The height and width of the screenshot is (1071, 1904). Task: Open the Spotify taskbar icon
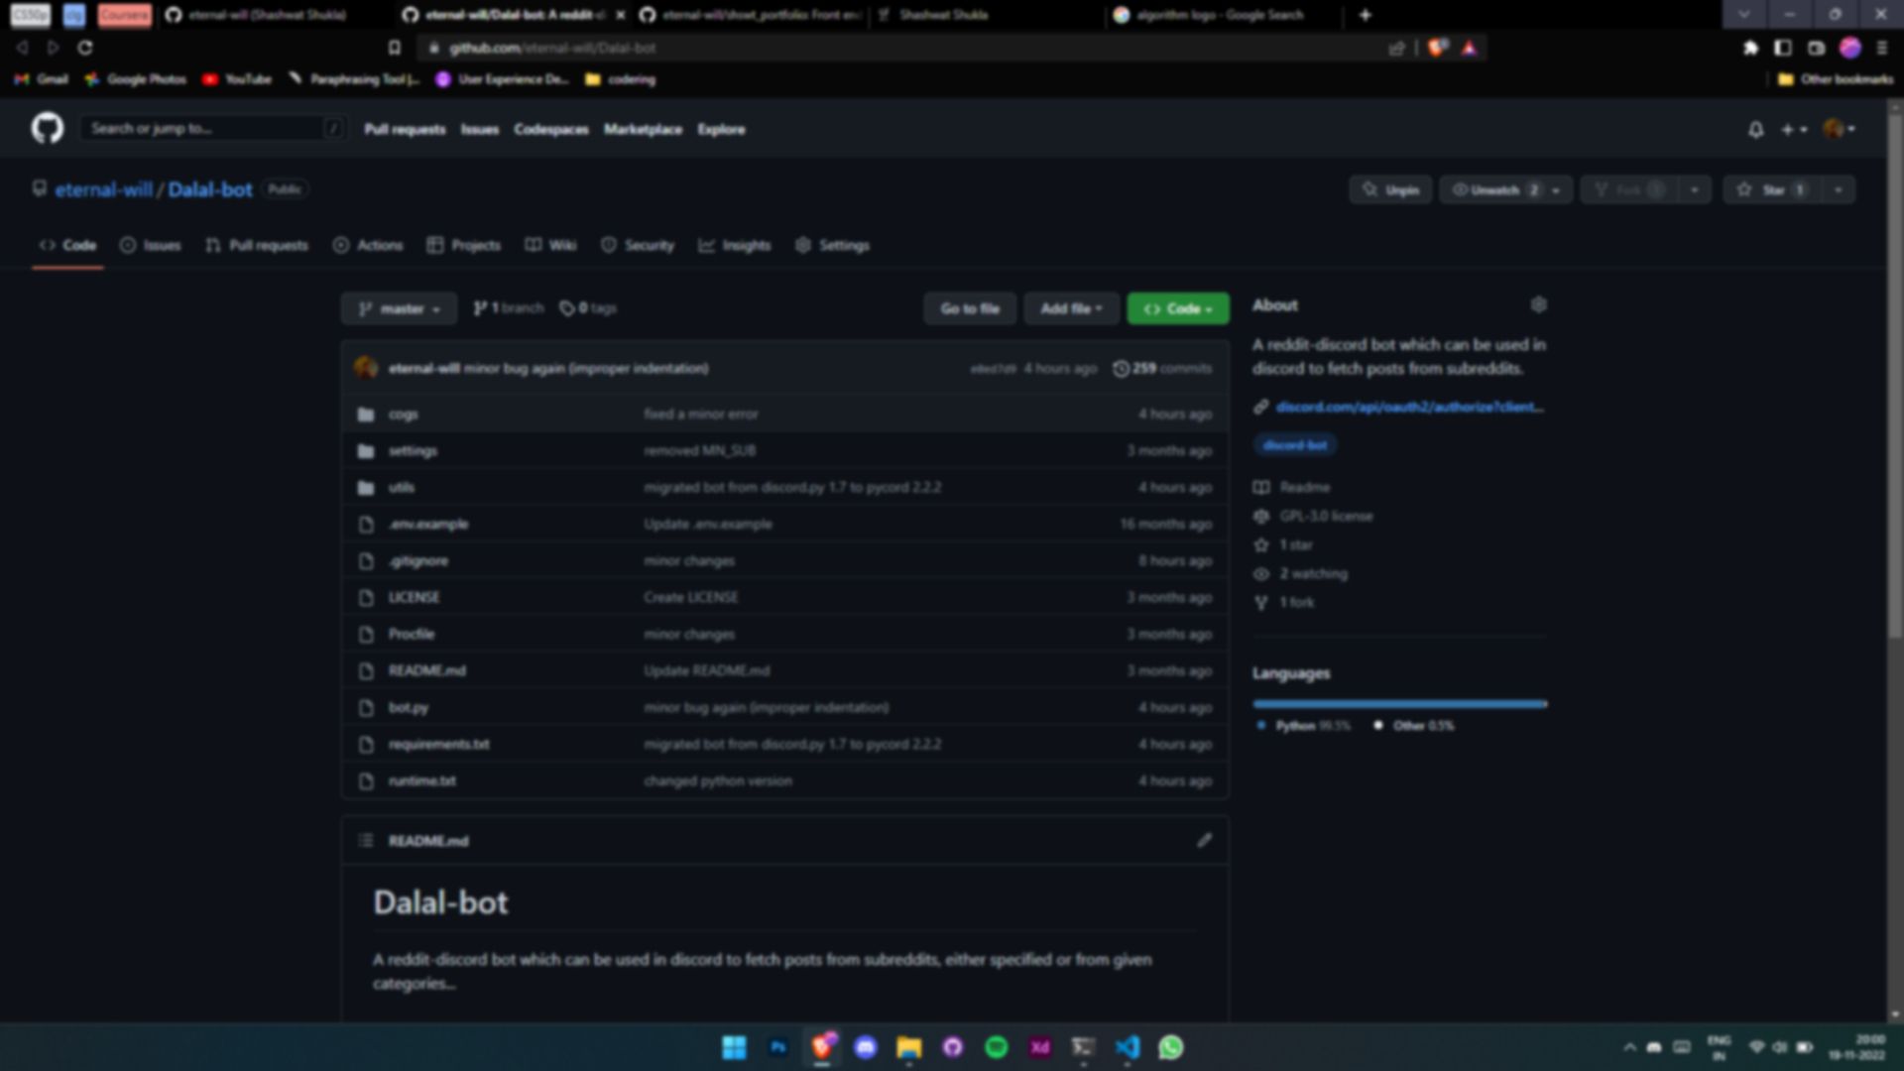[996, 1047]
